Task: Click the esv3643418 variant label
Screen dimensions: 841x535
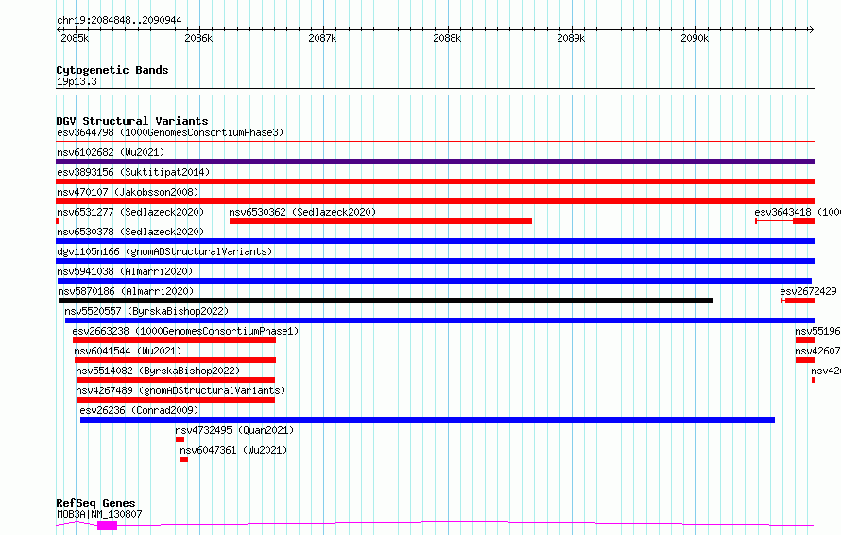Action: click(x=797, y=212)
